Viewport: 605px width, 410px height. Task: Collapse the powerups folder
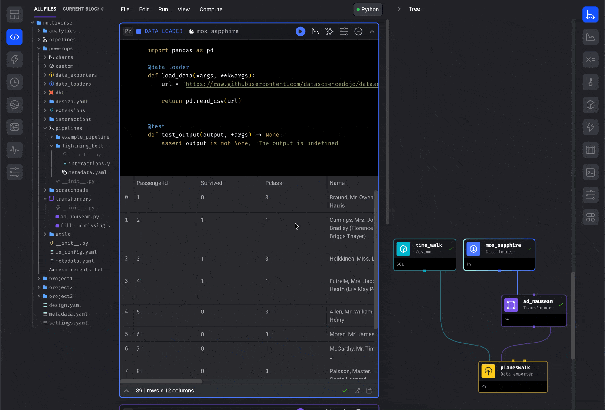coord(39,48)
